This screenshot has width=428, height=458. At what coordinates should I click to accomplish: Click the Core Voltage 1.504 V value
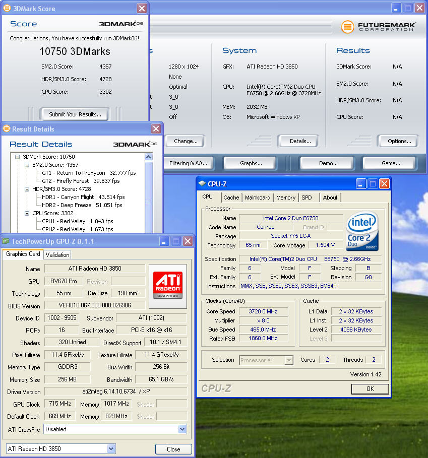pos(325,245)
